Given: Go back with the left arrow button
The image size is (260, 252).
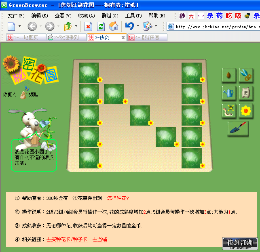Looking at the screenshot, I should [x=32, y=26].
